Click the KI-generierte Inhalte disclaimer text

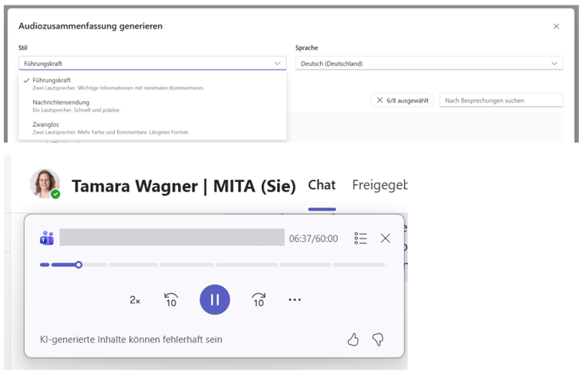(131, 339)
